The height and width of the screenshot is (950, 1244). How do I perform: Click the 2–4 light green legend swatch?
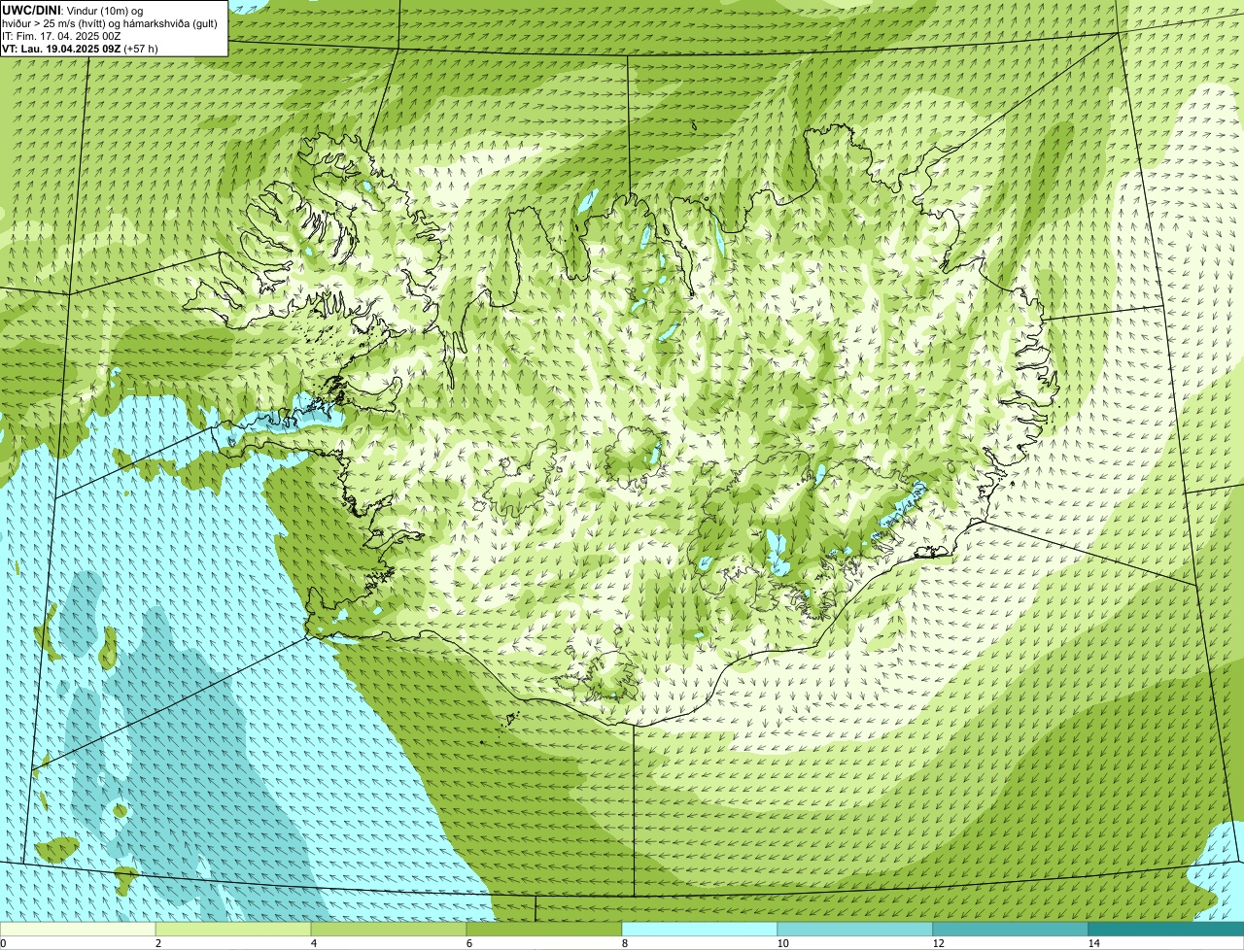point(233,930)
